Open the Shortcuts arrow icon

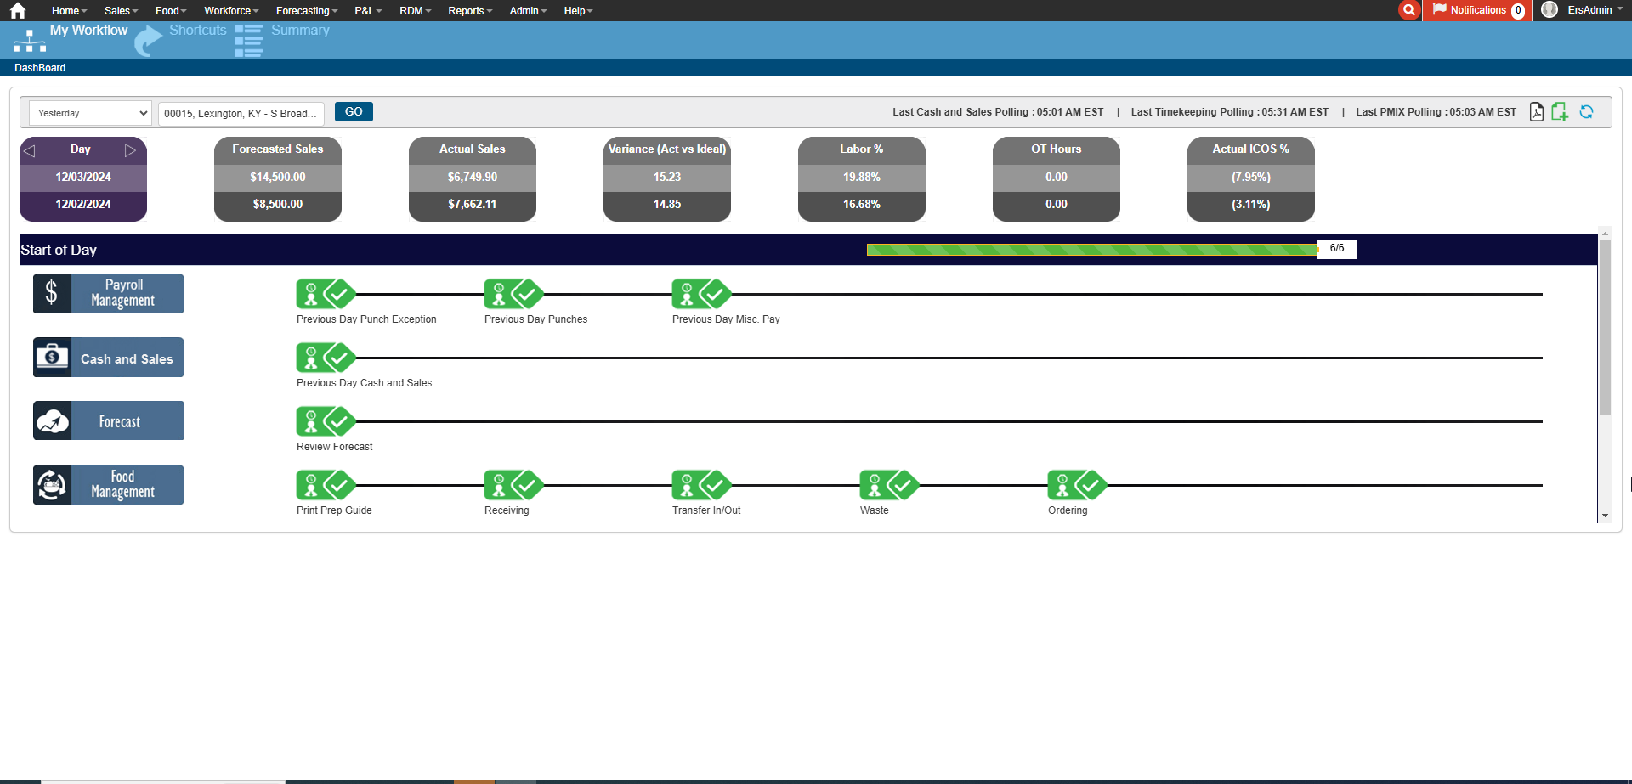pos(148,40)
